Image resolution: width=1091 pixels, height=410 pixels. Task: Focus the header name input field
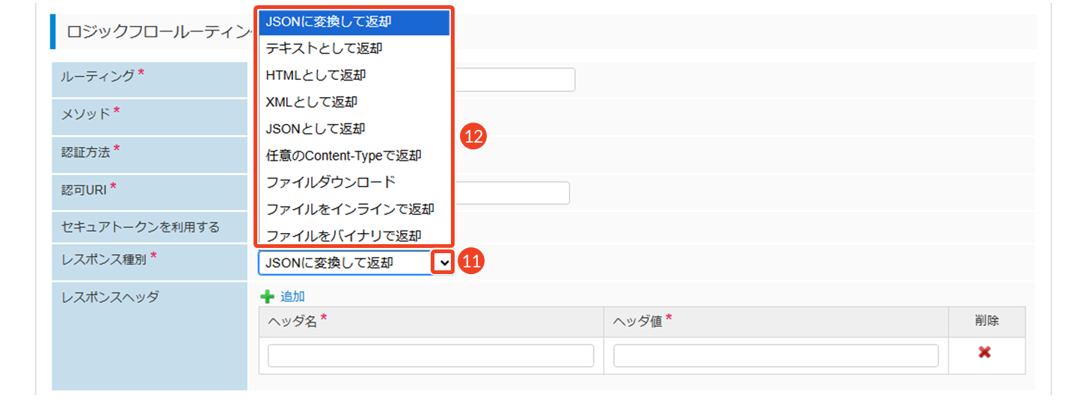pyautogui.click(x=431, y=356)
